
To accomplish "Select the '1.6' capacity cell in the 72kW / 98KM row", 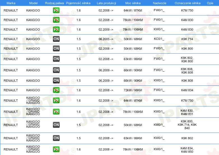I will coord(78,90).
